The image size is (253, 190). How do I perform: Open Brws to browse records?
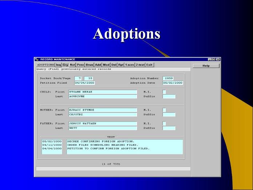[89, 65]
